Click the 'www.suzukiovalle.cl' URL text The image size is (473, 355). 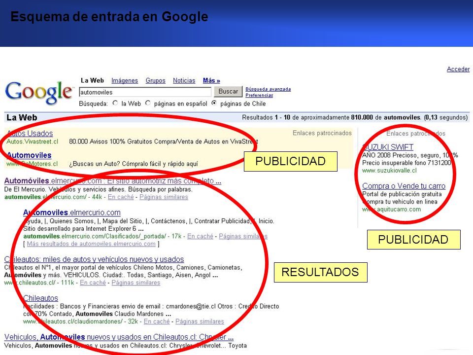pos(389,171)
